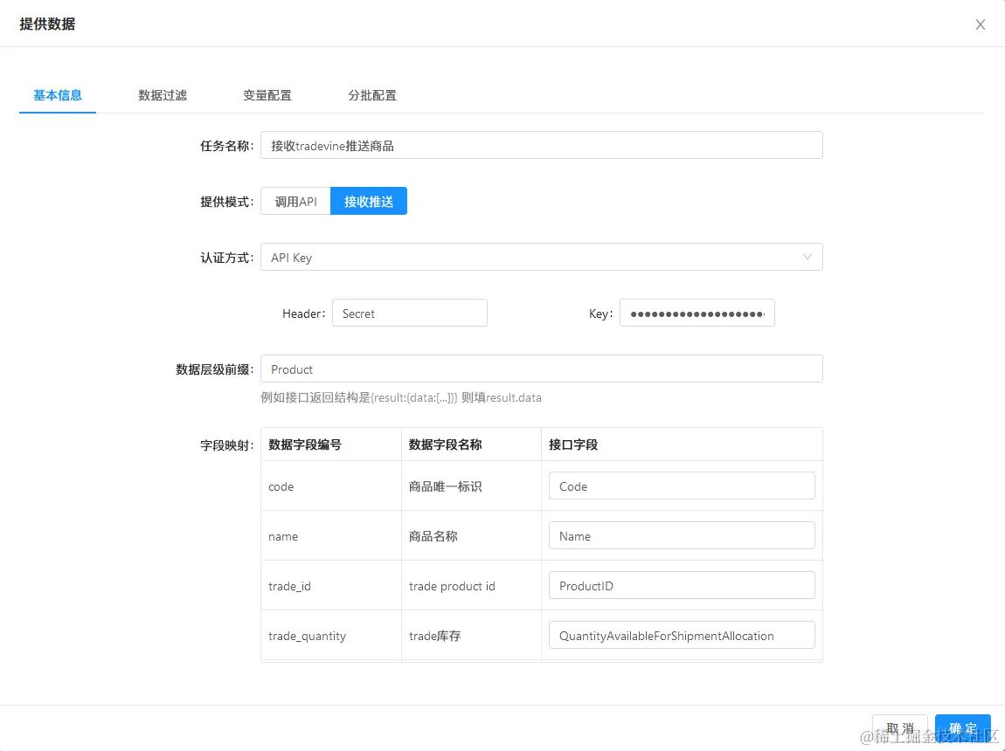
Task: Click the 字段映射 label
Action: 227,445
